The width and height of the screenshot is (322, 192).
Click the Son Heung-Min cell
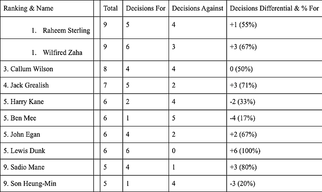[47, 184]
